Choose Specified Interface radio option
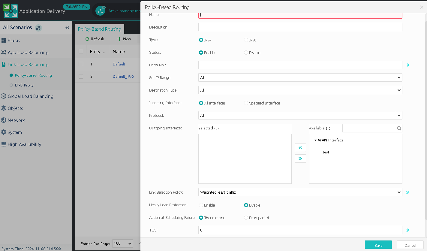Viewport: 427px width, 251px height. [x=246, y=103]
